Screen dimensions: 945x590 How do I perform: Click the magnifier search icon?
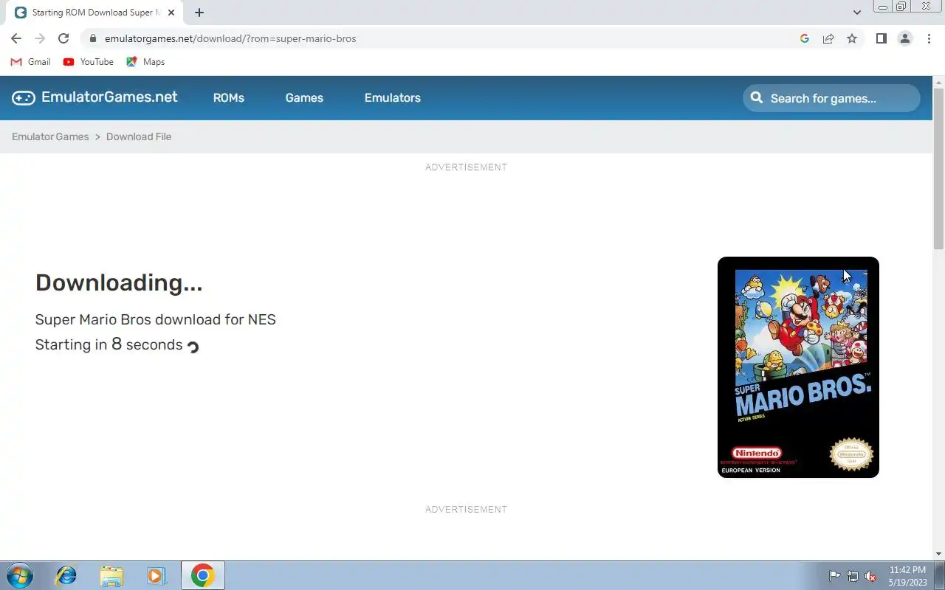click(x=756, y=97)
